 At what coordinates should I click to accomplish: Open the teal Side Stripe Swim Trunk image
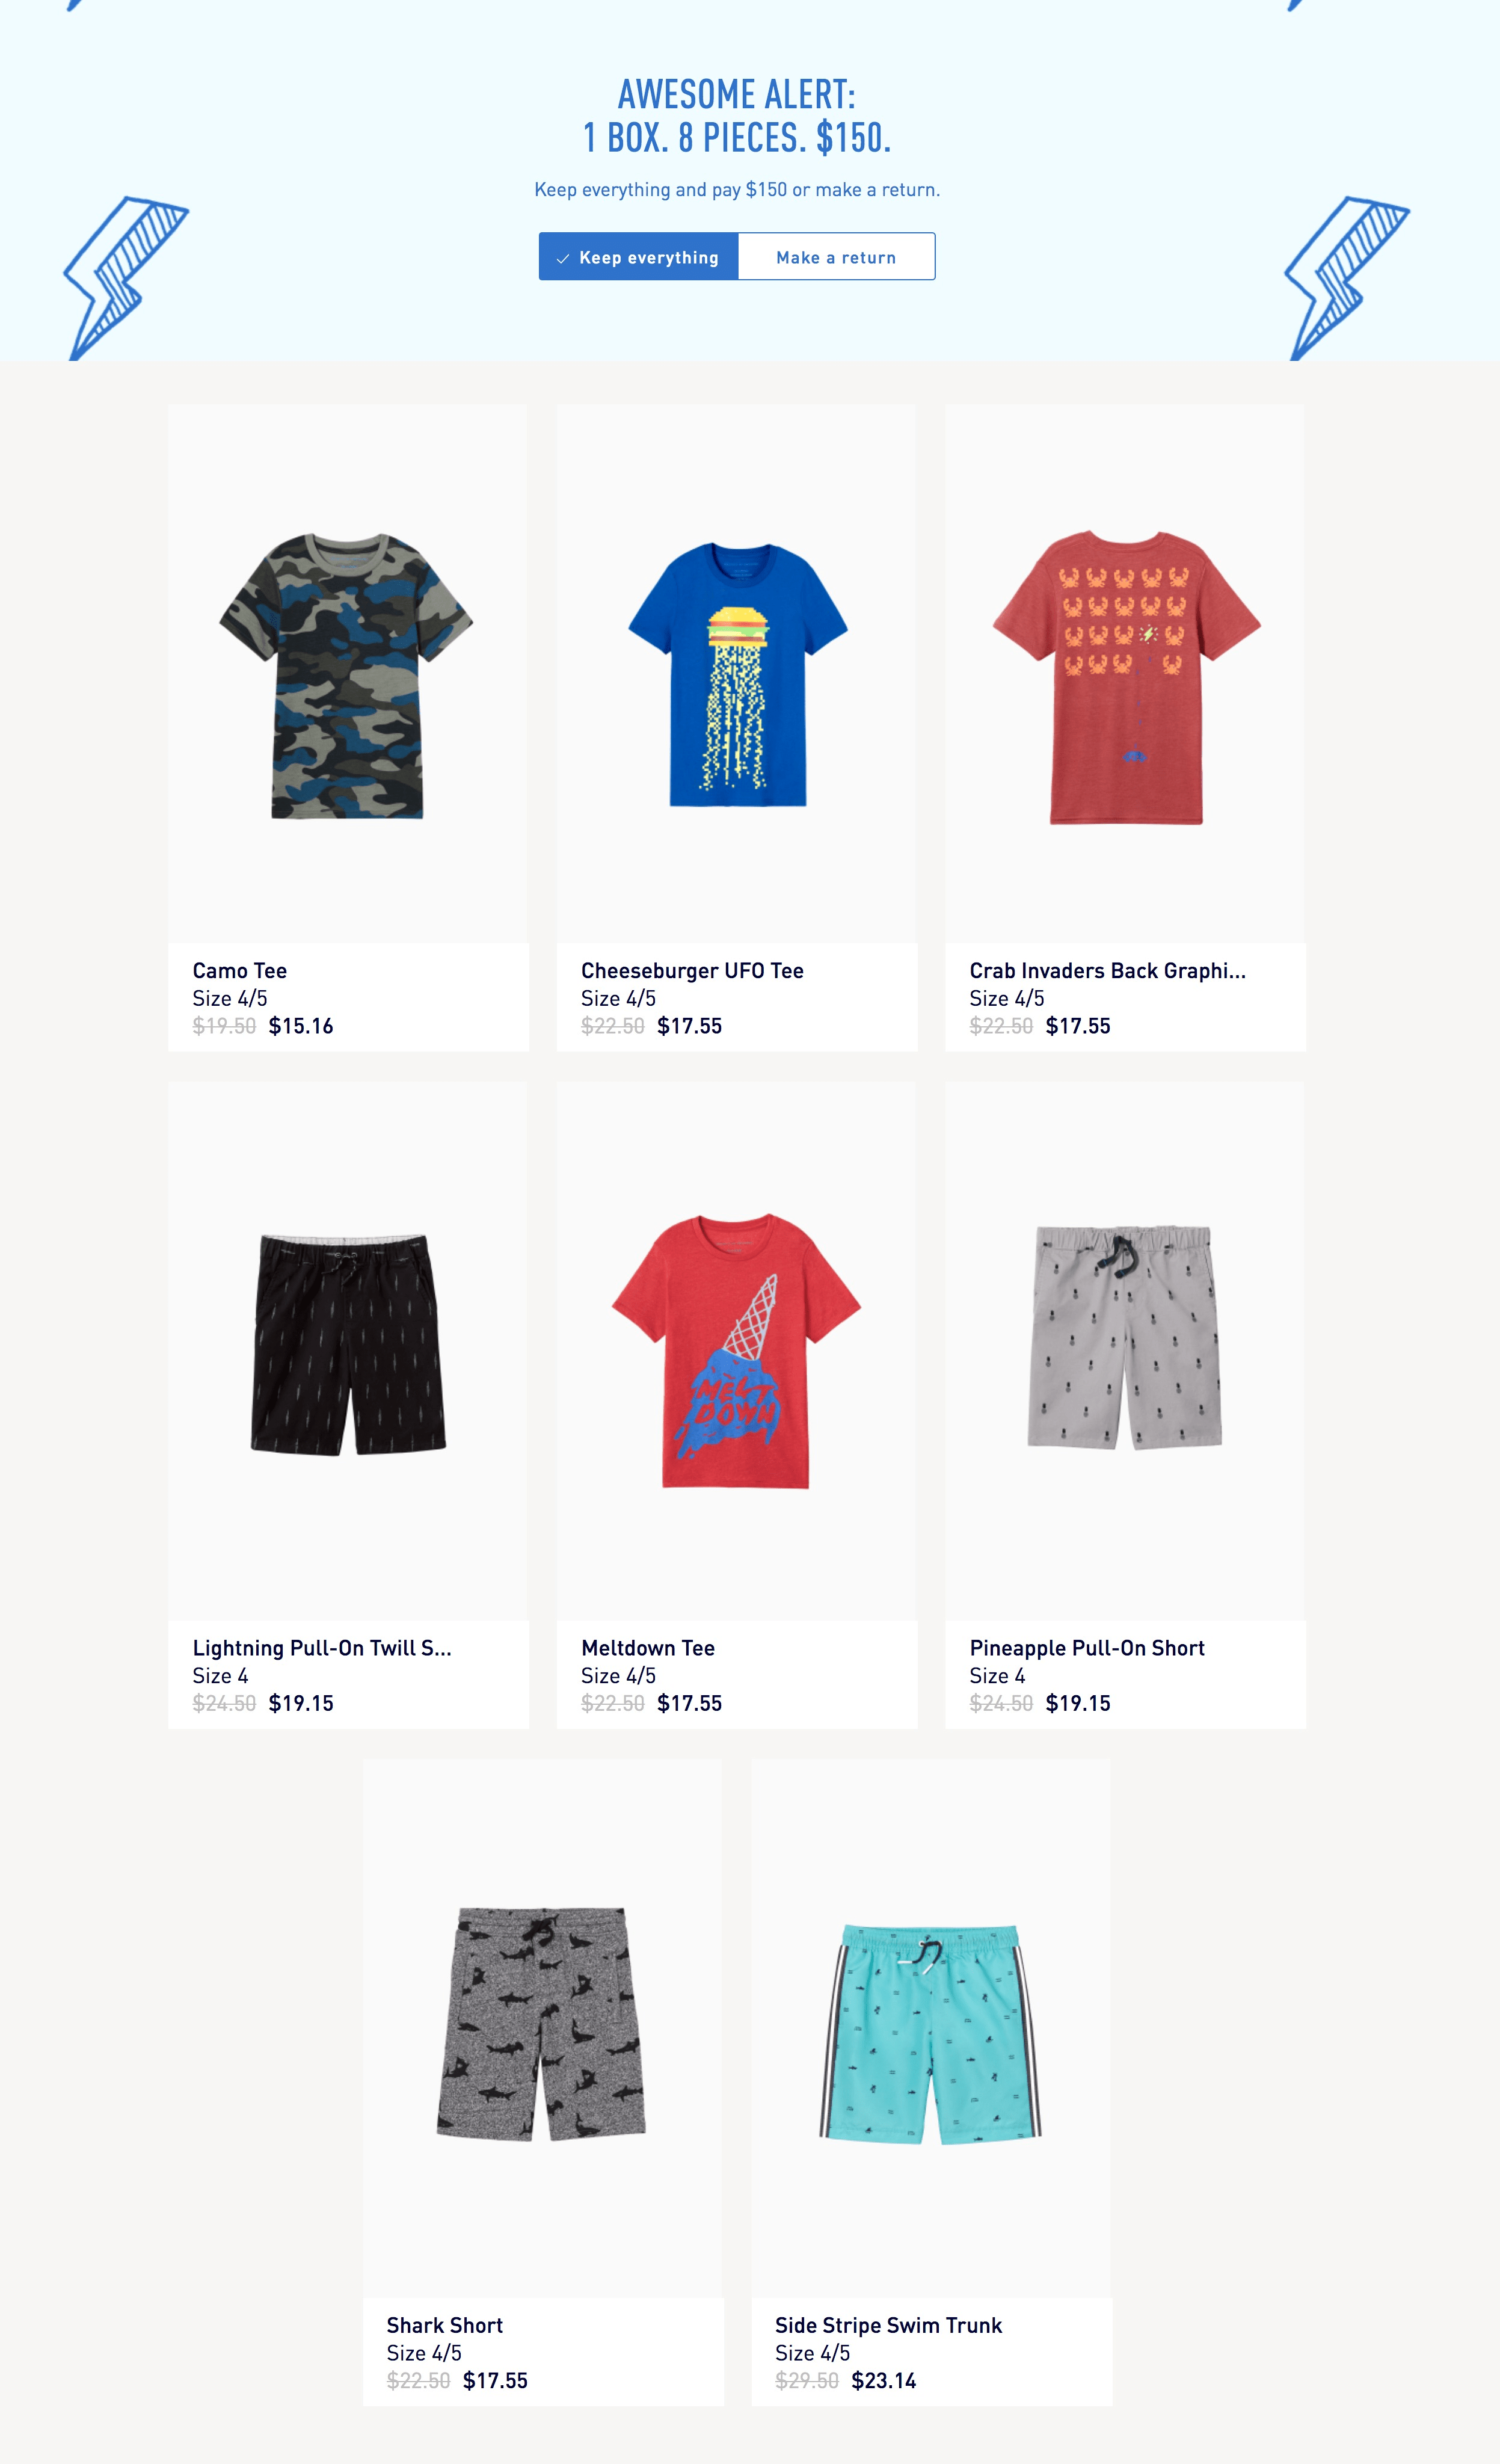(931, 2028)
